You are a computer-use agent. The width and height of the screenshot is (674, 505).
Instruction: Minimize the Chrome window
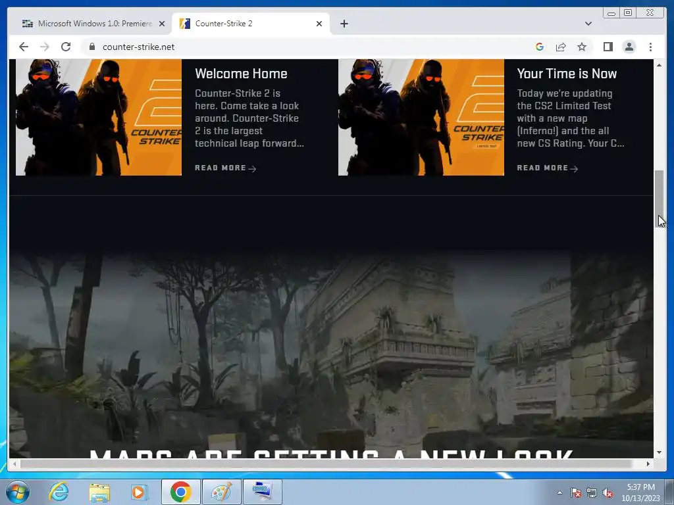pyautogui.click(x=611, y=13)
